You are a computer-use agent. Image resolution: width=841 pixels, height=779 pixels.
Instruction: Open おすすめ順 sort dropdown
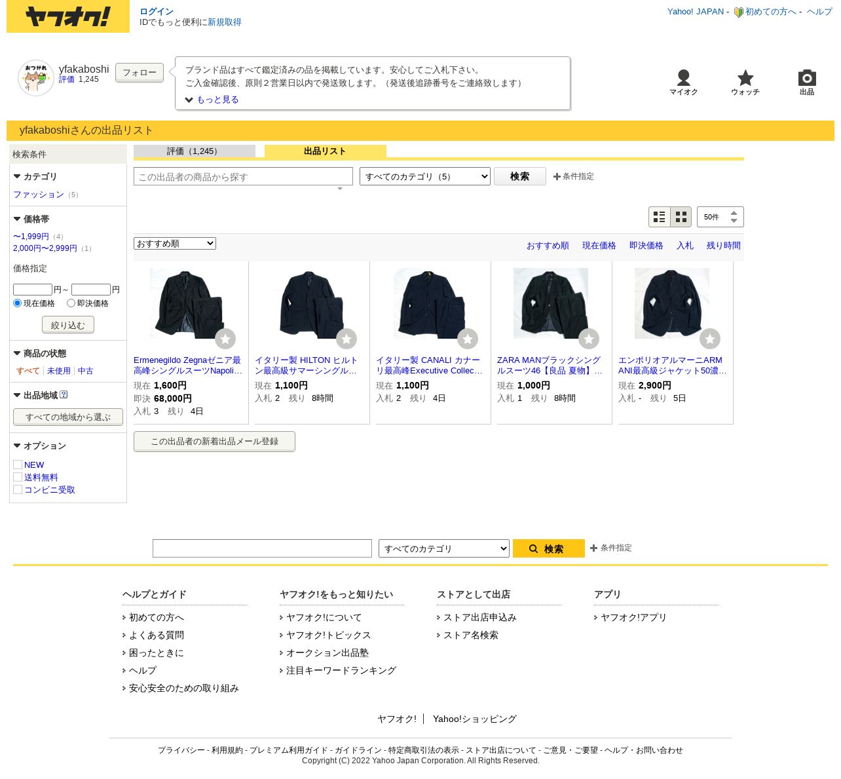pos(175,244)
